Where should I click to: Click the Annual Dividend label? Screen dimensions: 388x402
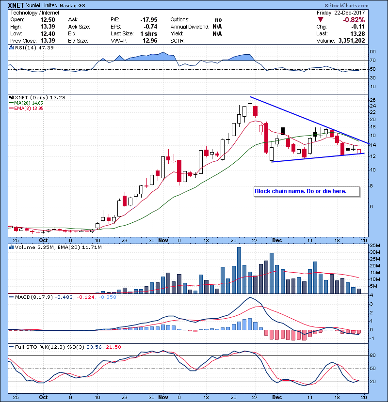click(190, 27)
